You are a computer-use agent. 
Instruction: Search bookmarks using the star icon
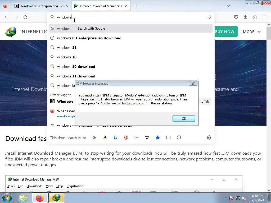pyautogui.click(x=158, y=137)
